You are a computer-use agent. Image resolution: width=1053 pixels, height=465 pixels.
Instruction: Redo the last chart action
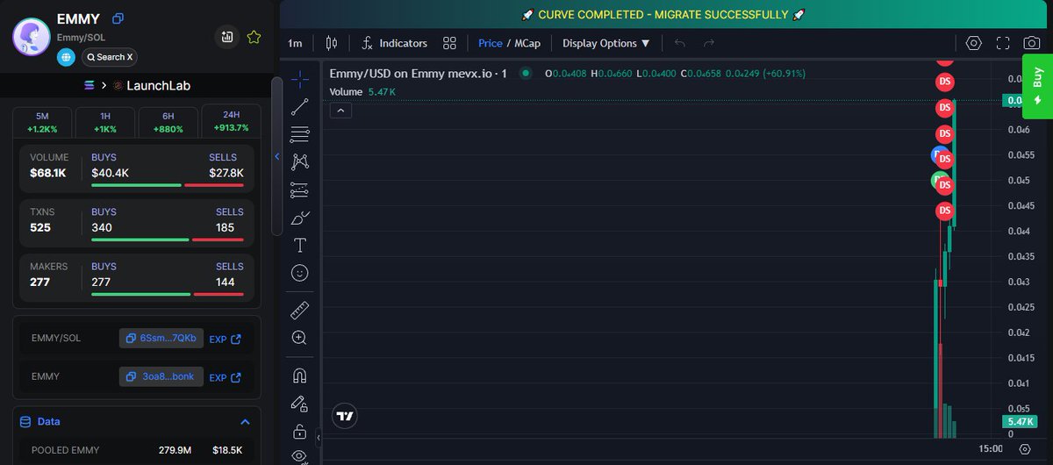(709, 43)
